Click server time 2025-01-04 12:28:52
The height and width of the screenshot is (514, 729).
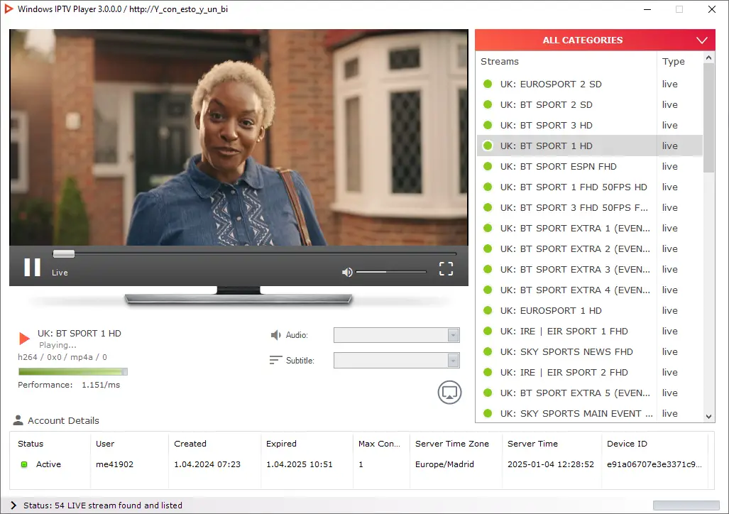click(550, 464)
